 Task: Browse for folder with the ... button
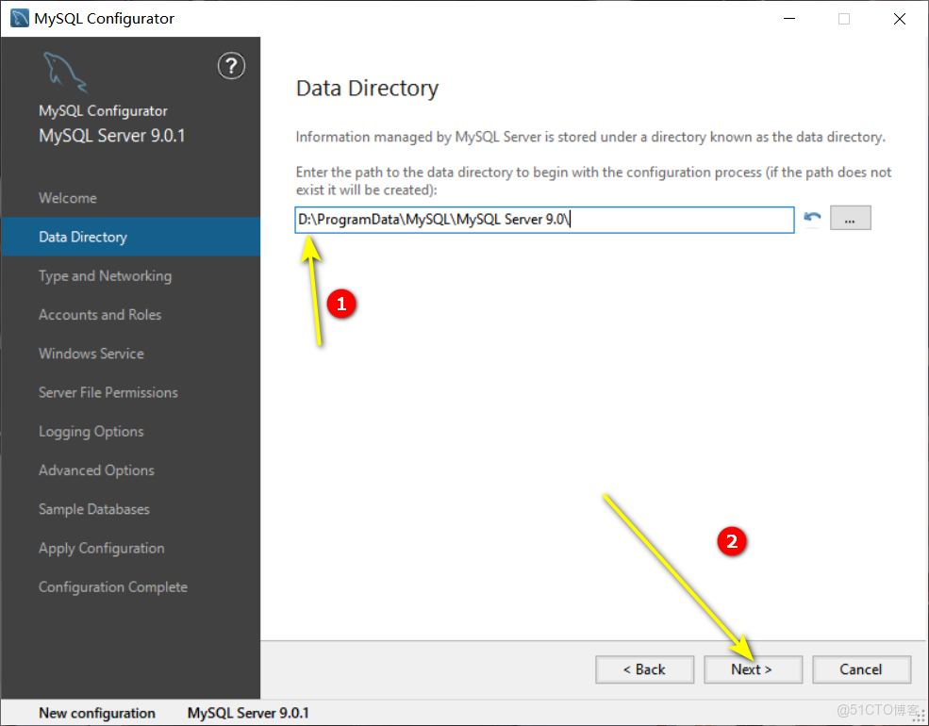point(850,218)
